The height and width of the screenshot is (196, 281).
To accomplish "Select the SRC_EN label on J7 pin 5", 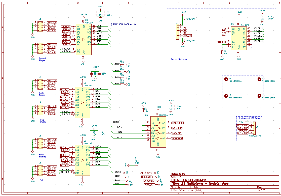I will click(187, 36).
